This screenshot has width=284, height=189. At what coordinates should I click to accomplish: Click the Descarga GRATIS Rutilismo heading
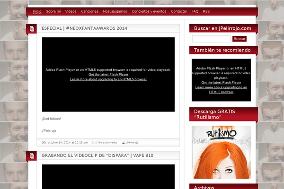point(214,114)
